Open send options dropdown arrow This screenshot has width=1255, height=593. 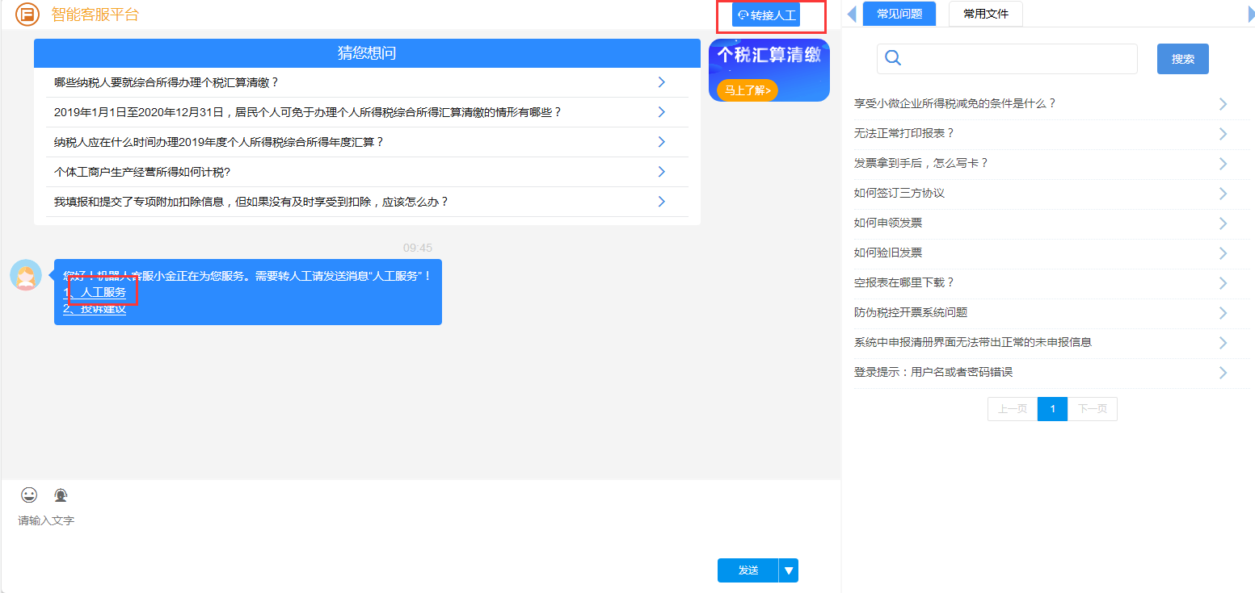tap(789, 570)
